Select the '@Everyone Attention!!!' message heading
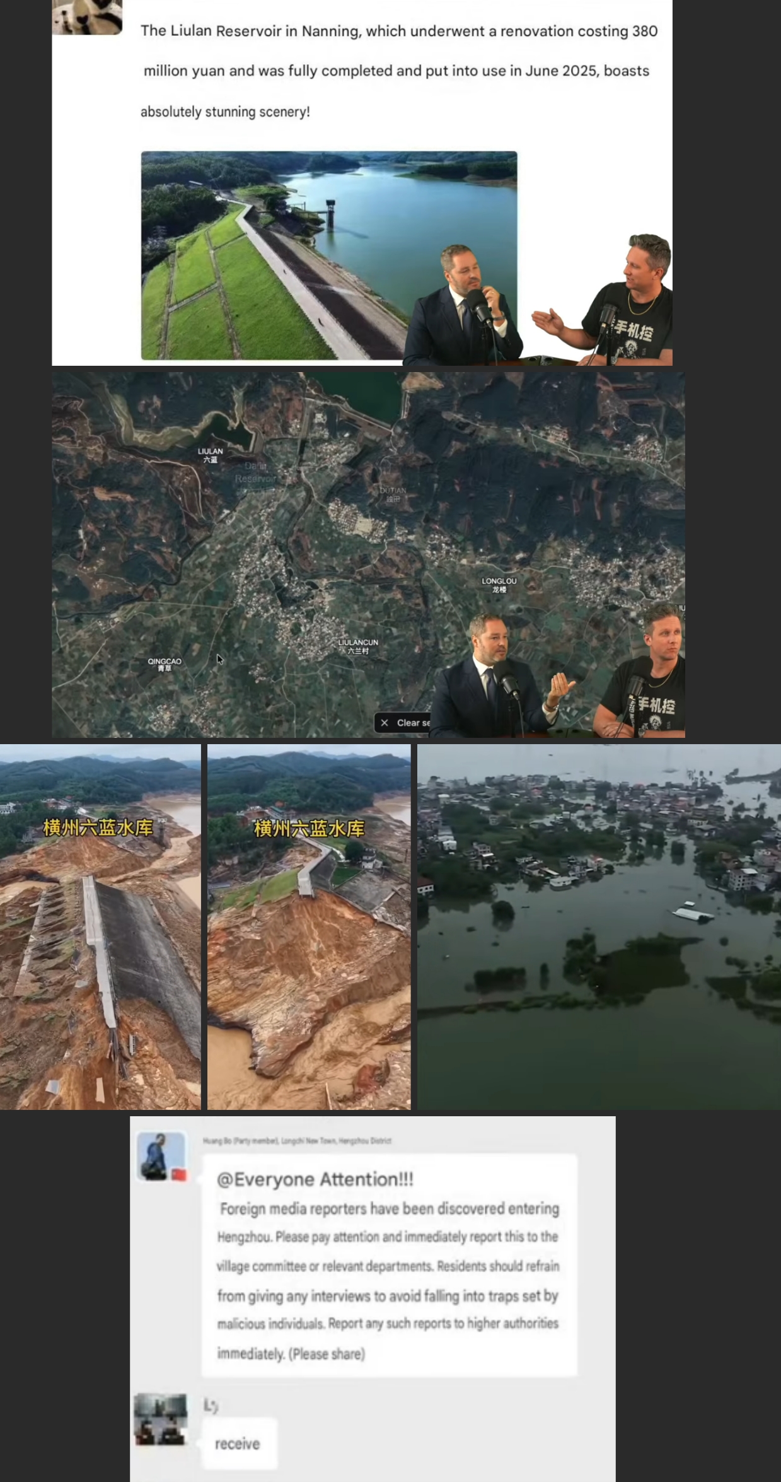Image resolution: width=781 pixels, height=1482 pixels. [315, 1179]
